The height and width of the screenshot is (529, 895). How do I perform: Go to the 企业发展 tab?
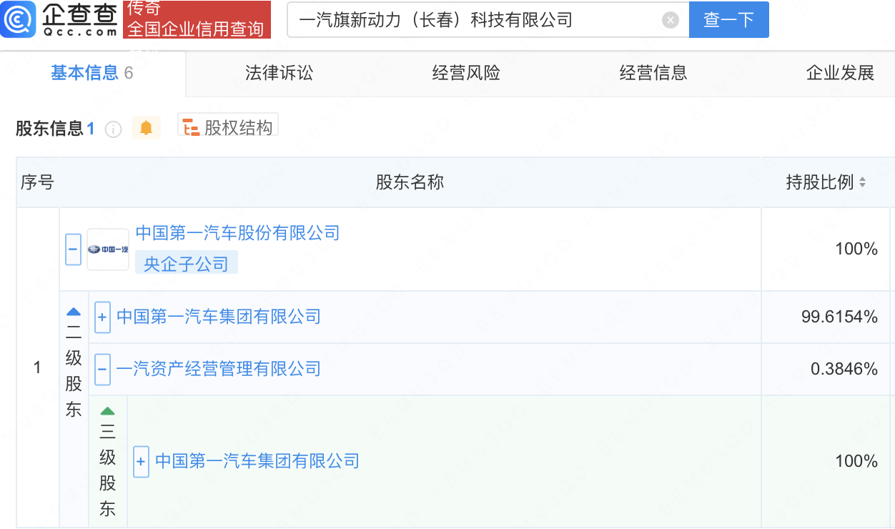841,73
